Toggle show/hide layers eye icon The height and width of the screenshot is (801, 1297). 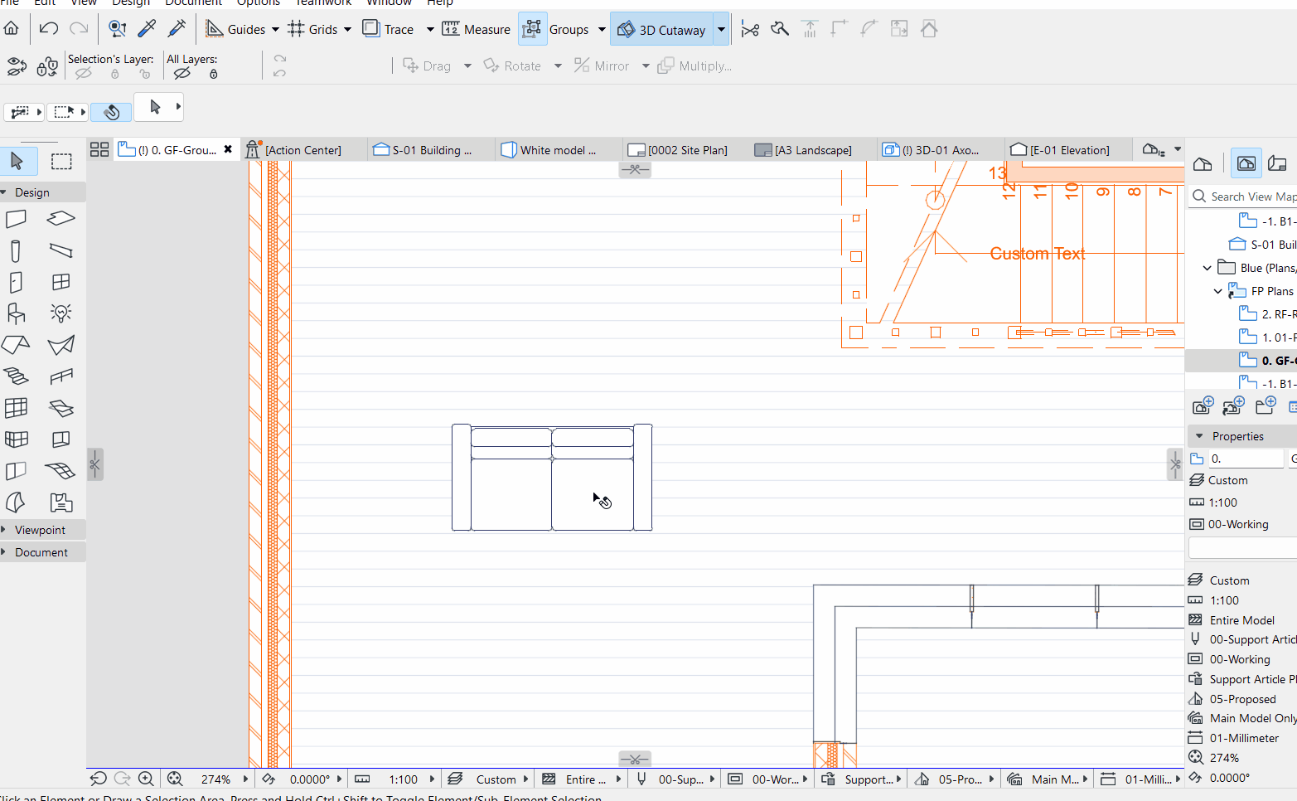click(x=17, y=66)
